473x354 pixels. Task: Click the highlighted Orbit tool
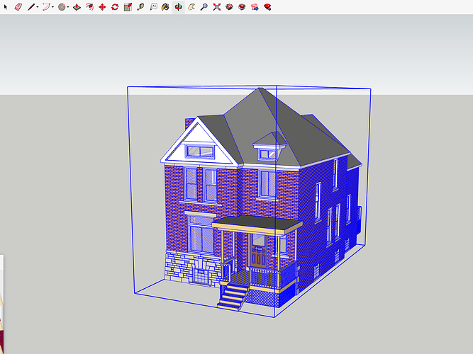pyautogui.click(x=178, y=7)
